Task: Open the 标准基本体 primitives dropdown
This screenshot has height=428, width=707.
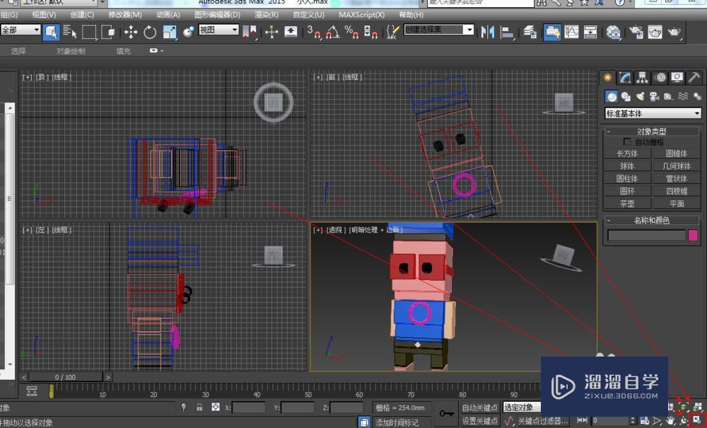Action: pyautogui.click(x=650, y=112)
